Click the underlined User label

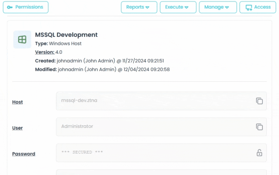(18, 128)
